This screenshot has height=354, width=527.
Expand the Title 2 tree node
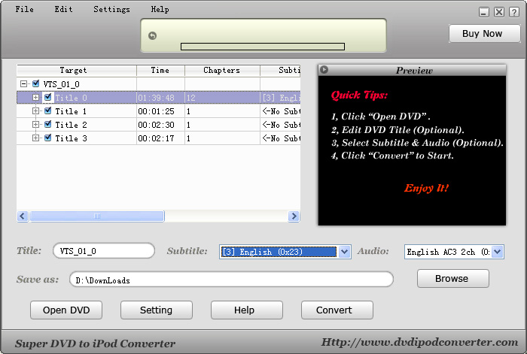35,125
